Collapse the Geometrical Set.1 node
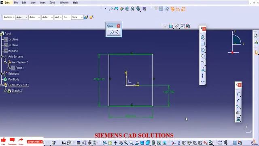Screen dimensions: 259x146 (2, 85)
